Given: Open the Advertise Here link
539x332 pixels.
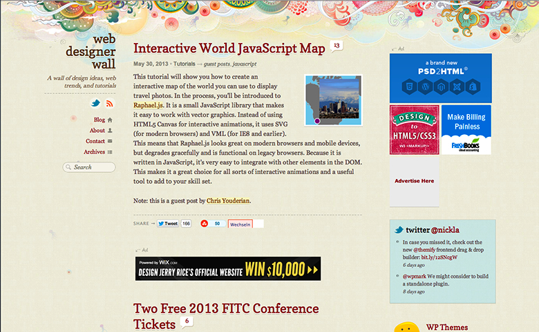Looking at the screenshot, I should click(414, 181).
